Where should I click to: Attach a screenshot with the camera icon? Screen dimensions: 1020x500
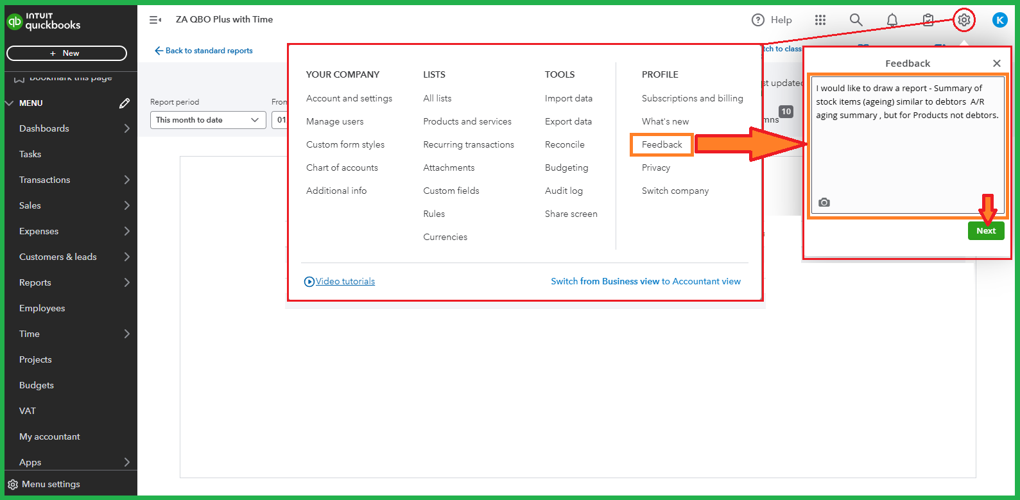824,202
